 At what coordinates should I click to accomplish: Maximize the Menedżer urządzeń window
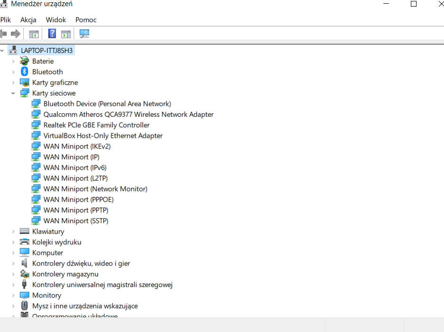[x=414, y=4]
